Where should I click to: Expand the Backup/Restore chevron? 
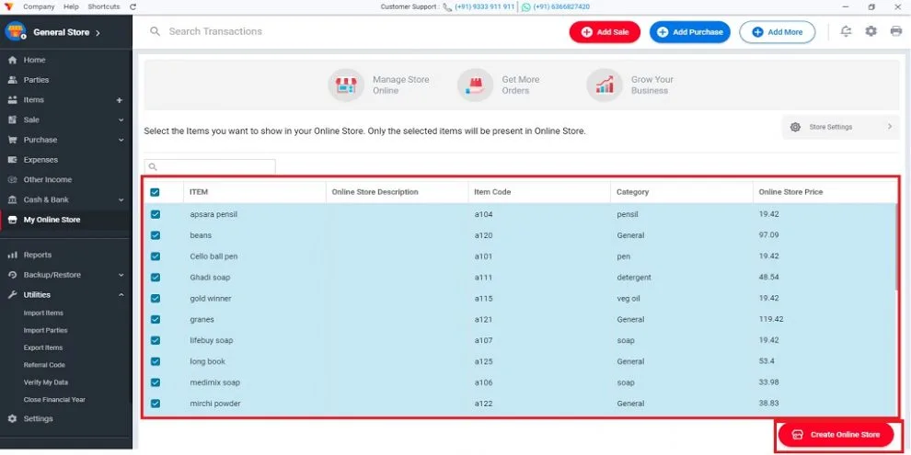[x=121, y=275]
